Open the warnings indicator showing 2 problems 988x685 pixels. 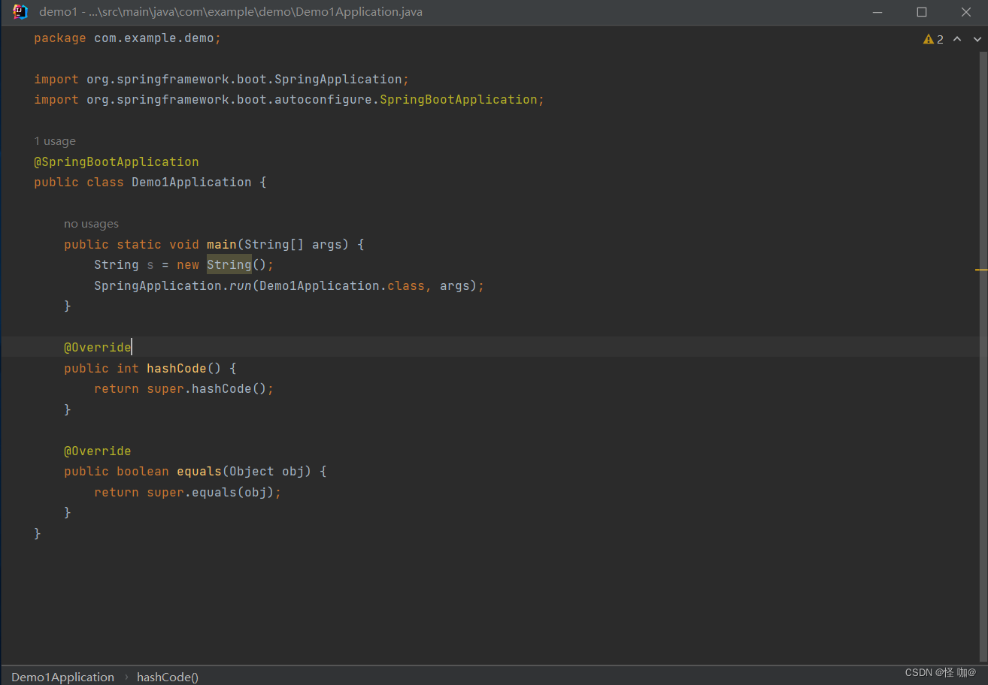[x=933, y=39]
